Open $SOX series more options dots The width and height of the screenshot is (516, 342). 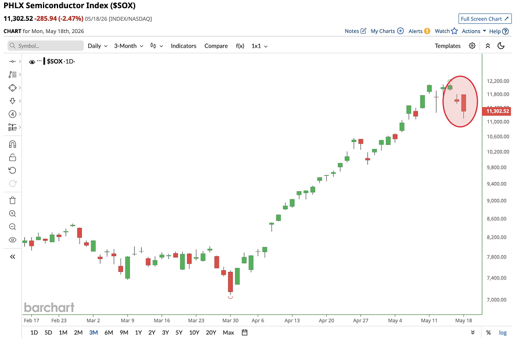point(39,61)
